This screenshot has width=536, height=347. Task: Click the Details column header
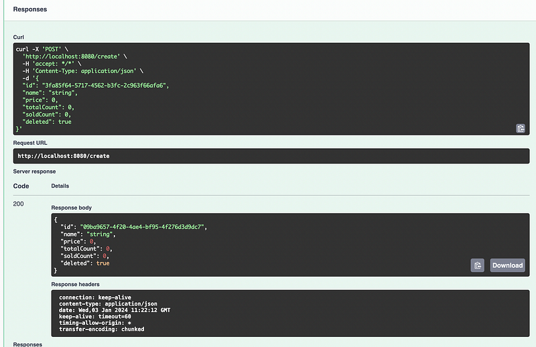(60, 186)
